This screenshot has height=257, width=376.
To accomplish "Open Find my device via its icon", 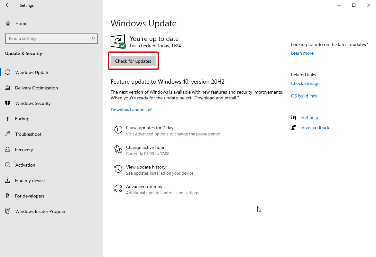I will 8,180.
